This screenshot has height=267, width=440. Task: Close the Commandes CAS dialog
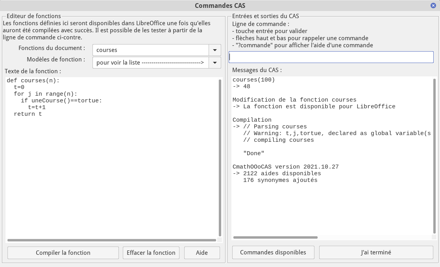click(x=433, y=6)
